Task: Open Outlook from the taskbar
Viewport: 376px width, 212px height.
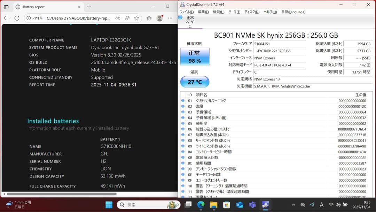Action: click(x=240, y=205)
